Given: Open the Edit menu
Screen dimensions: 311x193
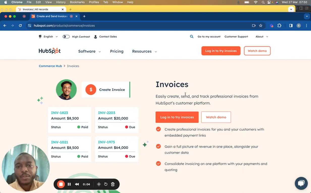Looking at the screenshot, I should (x=38, y=2).
